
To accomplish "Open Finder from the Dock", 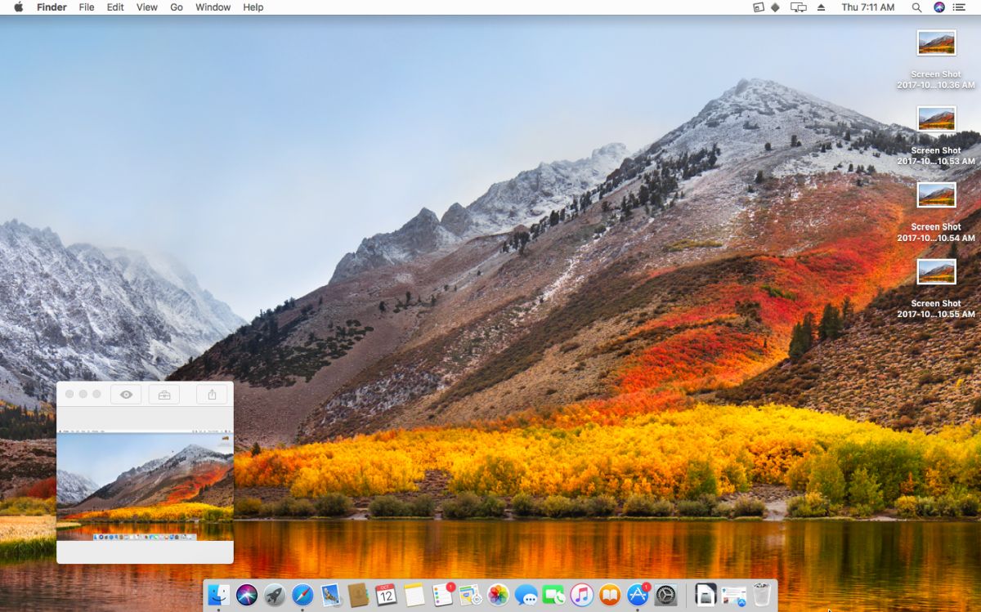I will pyautogui.click(x=218, y=595).
